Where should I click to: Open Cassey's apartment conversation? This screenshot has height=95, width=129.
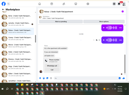click(x=17, y=39)
